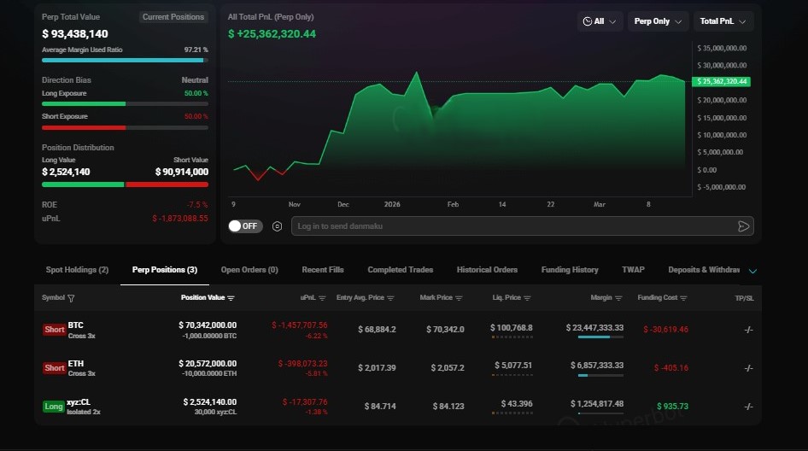Image resolution: width=808 pixels, height=451 pixels.
Task: Sort by Mark Price column icon
Action: coord(459,298)
